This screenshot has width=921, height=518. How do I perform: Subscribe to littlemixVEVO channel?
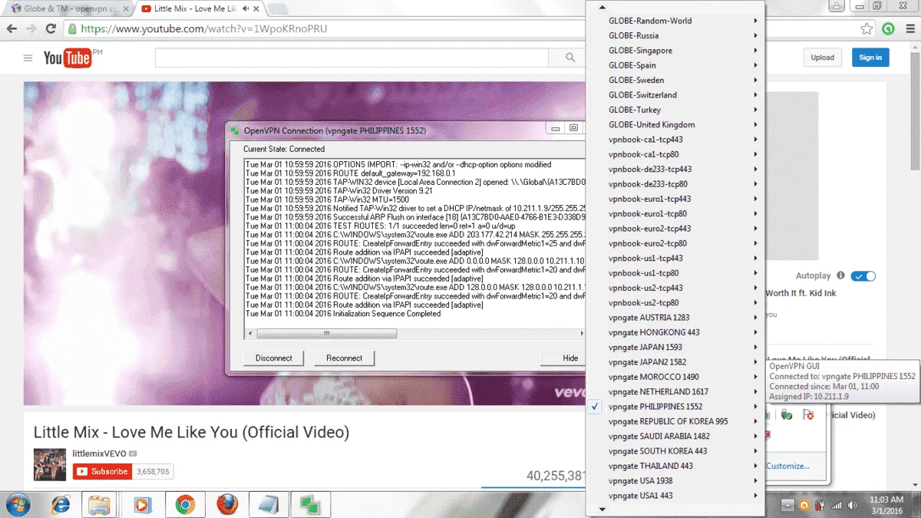[102, 471]
